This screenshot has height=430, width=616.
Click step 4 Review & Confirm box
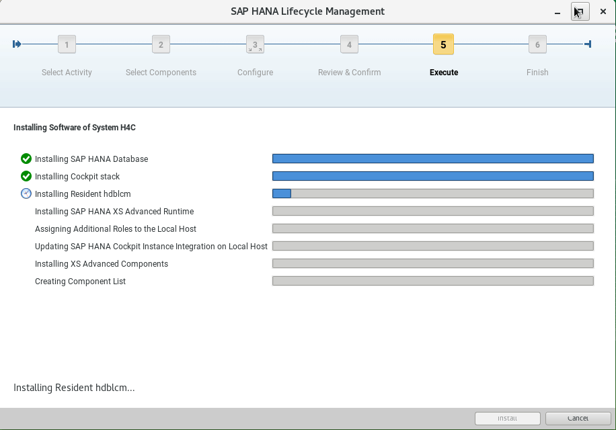coord(349,44)
